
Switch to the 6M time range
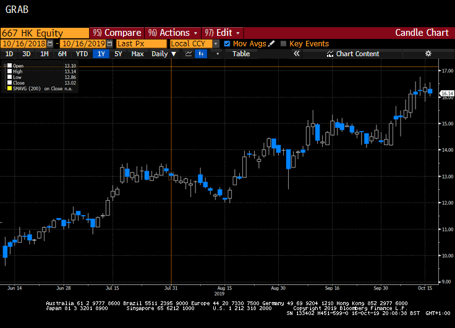coord(62,54)
